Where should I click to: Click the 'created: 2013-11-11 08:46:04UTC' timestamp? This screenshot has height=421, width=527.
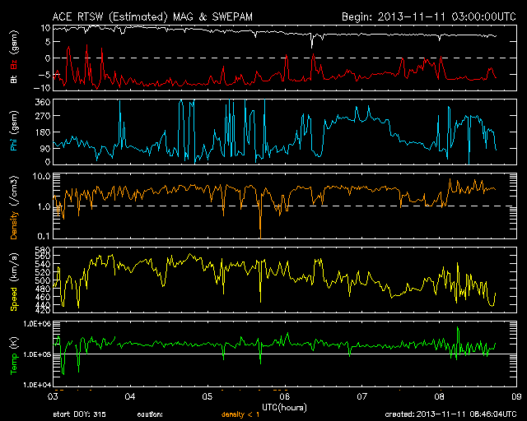[450, 414]
